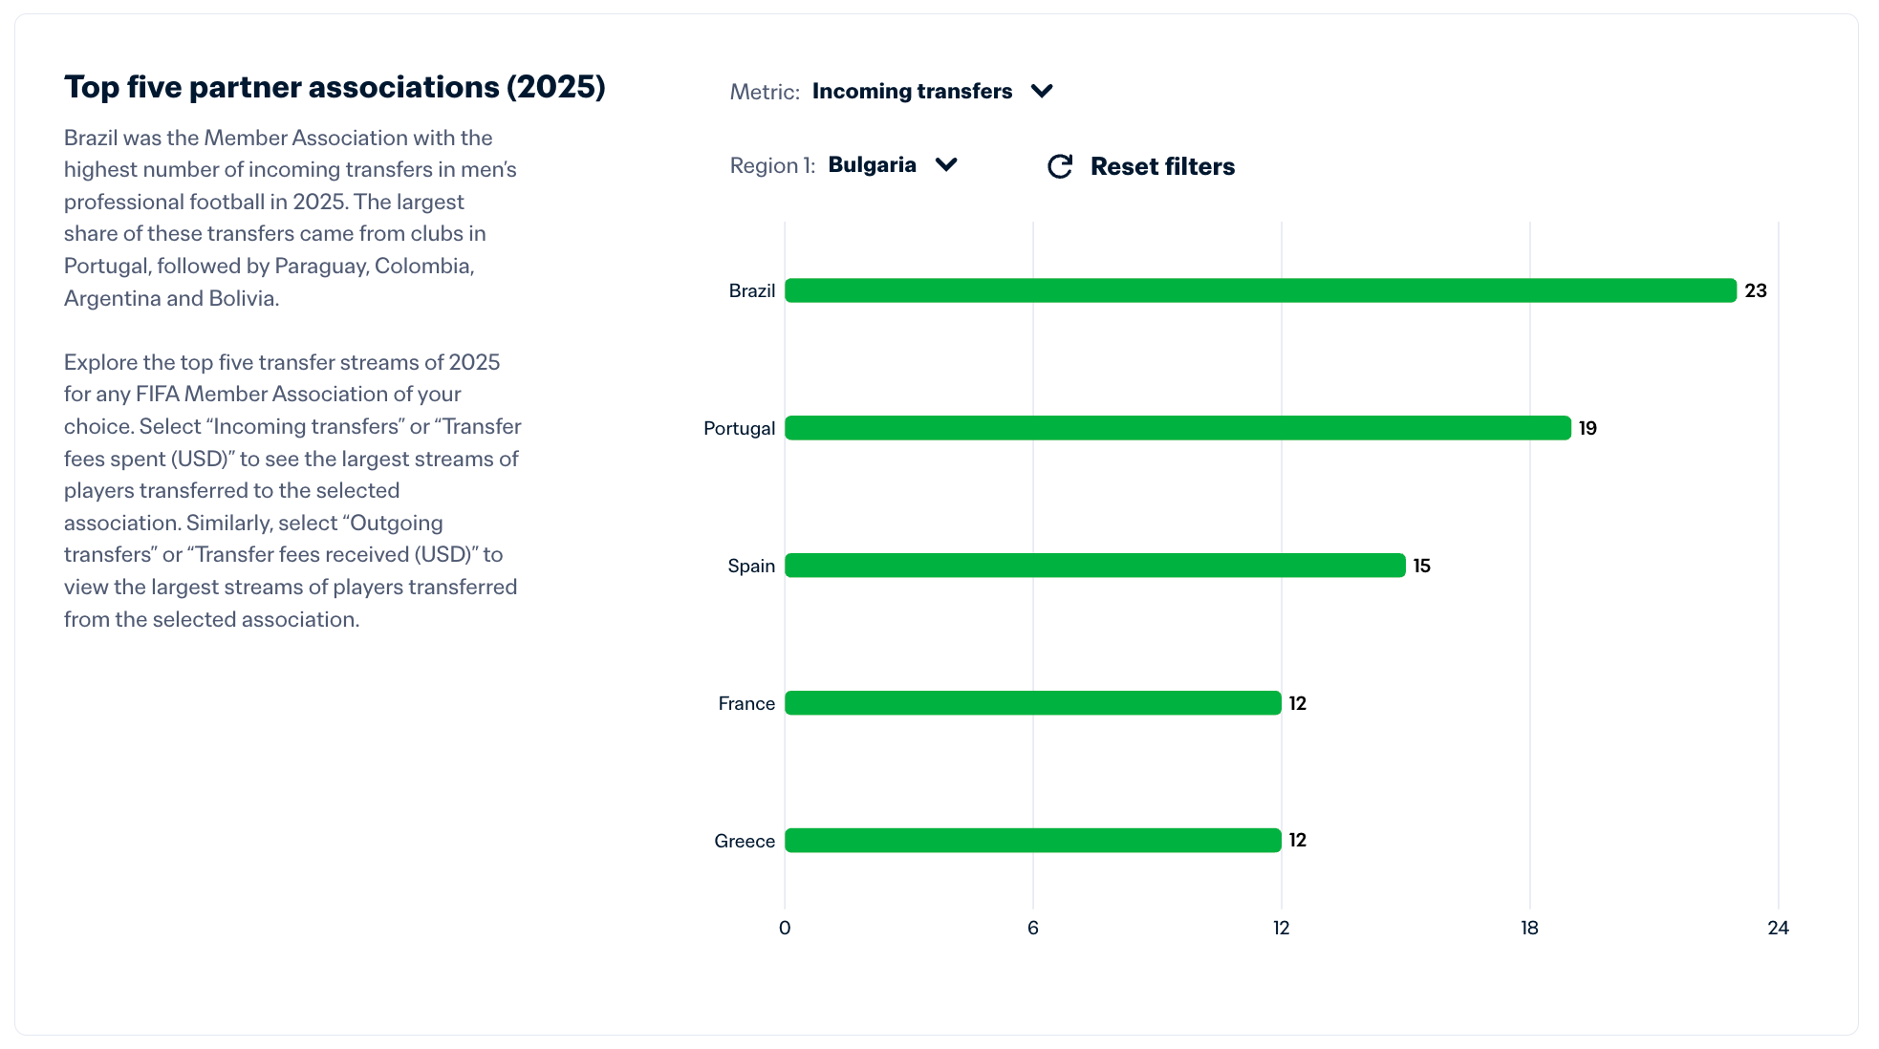This screenshot has height=1049, width=1879.
Task: Click the Portugal axis label
Action: click(739, 428)
